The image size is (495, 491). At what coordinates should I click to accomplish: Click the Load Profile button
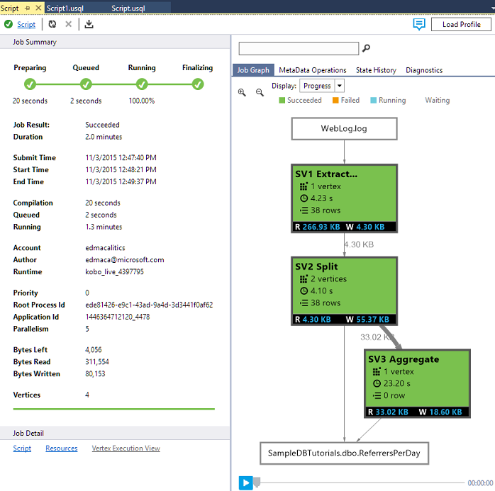pos(461,24)
